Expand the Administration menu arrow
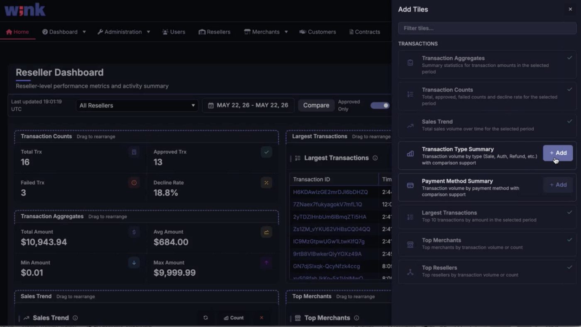This screenshot has width=581, height=327. tap(148, 32)
